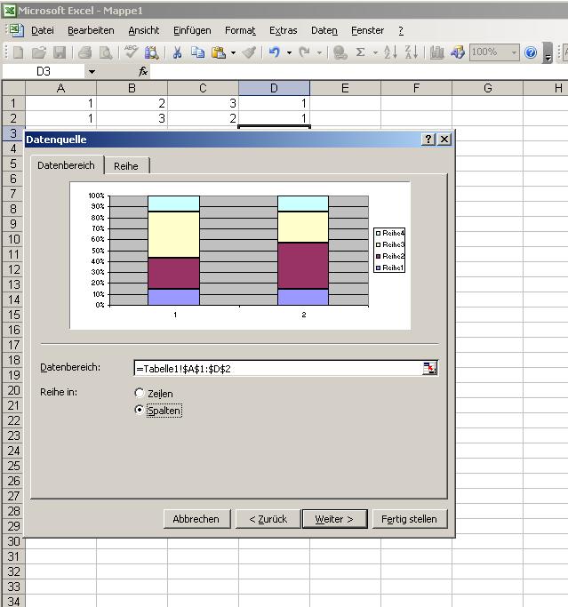Open the Einfügen menu
The width and height of the screenshot is (568, 607).
192,30
